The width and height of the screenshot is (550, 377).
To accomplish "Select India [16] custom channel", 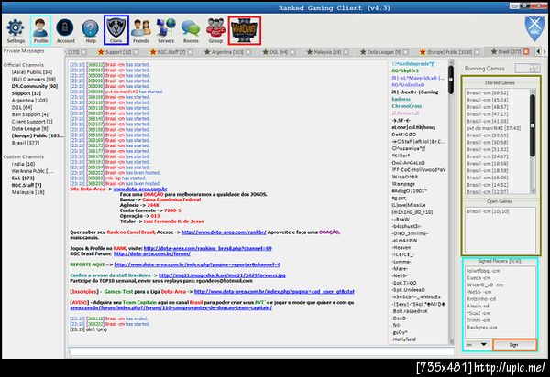I will point(23,164).
